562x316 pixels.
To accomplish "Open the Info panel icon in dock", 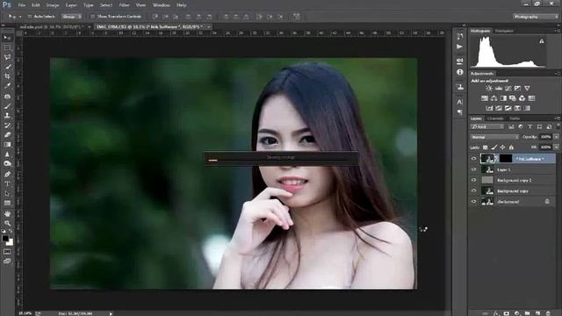I will 460,72.
